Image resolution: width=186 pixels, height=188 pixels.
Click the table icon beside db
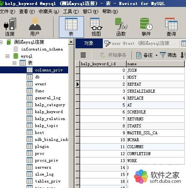coord(30,77)
